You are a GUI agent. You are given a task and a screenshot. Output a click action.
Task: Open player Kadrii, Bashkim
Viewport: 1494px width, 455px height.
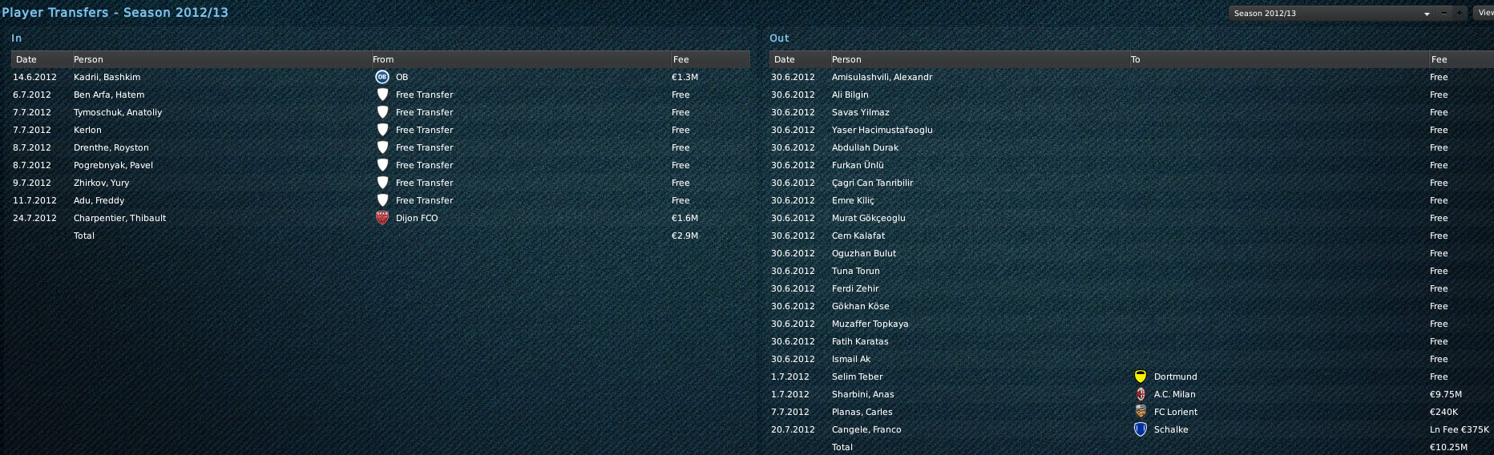pyautogui.click(x=107, y=77)
